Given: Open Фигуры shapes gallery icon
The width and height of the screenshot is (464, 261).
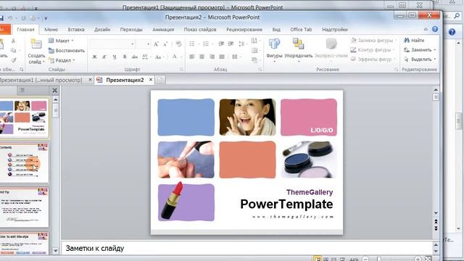Looking at the screenshot, I should (274, 44).
